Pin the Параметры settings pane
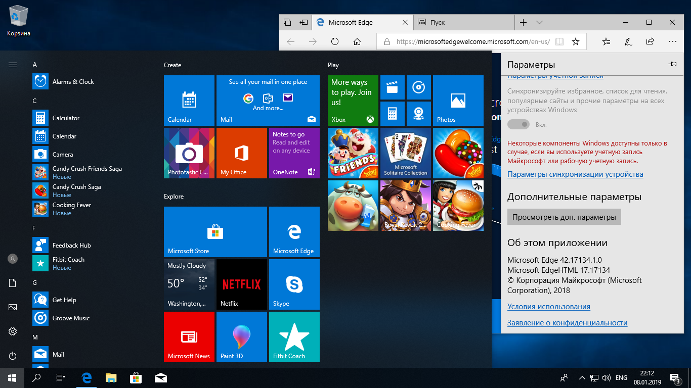Image resolution: width=691 pixels, height=388 pixels. (x=672, y=64)
